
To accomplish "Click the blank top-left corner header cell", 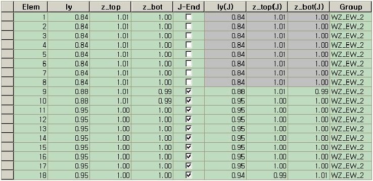I will click(8, 7).
